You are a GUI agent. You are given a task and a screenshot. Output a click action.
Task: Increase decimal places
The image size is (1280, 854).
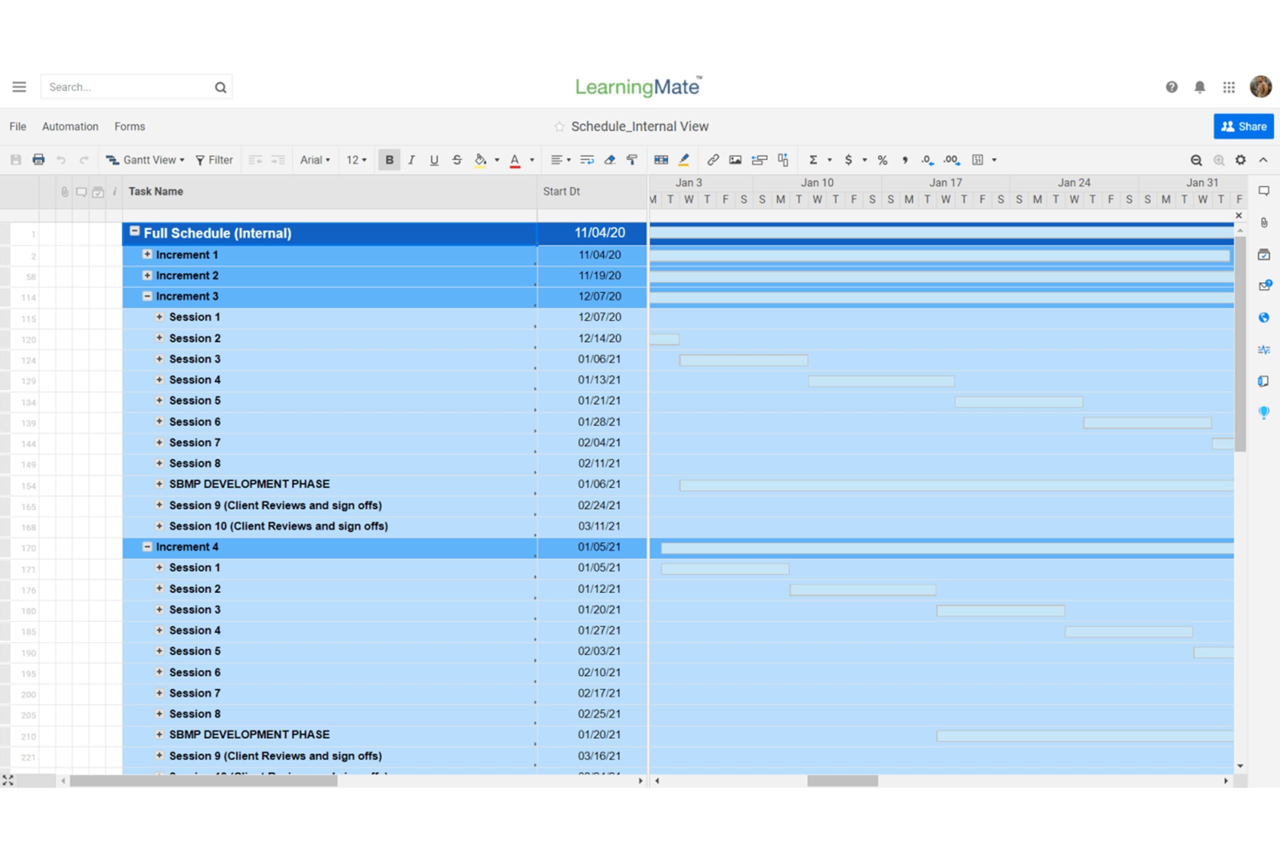pos(952,160)
